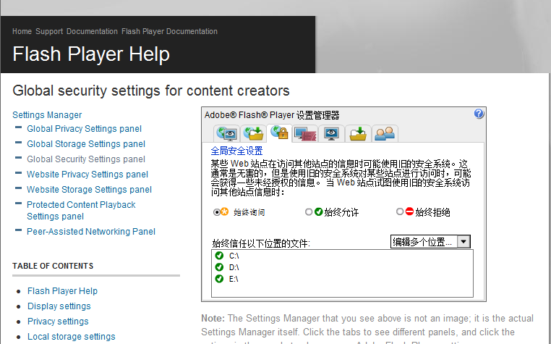Open Global Storage Settings panel link

[x=86, y=143]
